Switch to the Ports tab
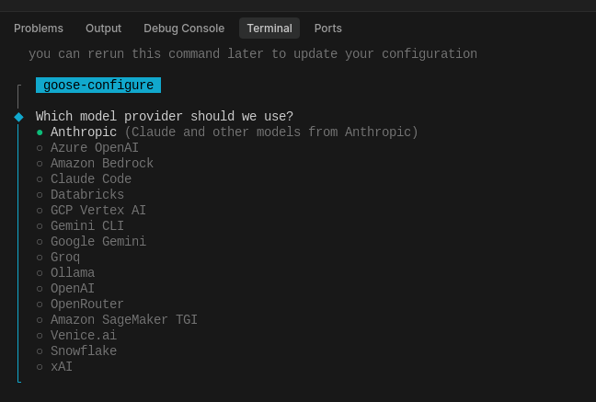The image size is (596, 402). coord(328,29)
